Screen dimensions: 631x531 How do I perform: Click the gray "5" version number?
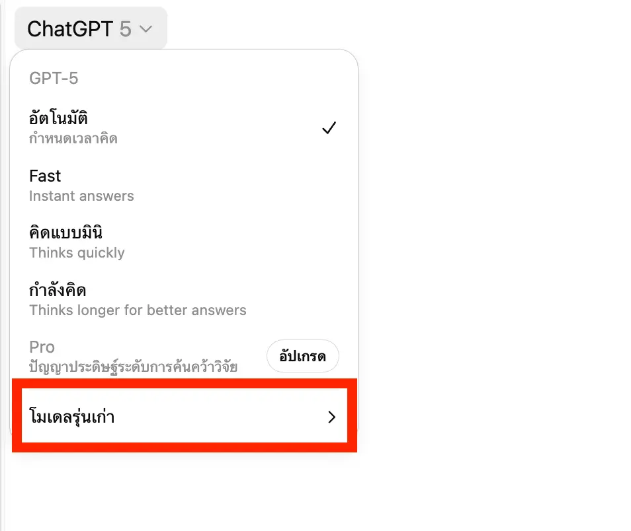(x=126, y=28)
